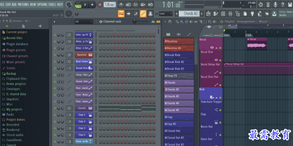This screenshot has width=293, height=146.
Task: Add new pattern with plus button
Action: pyautogui.click(x=202, y=14)
